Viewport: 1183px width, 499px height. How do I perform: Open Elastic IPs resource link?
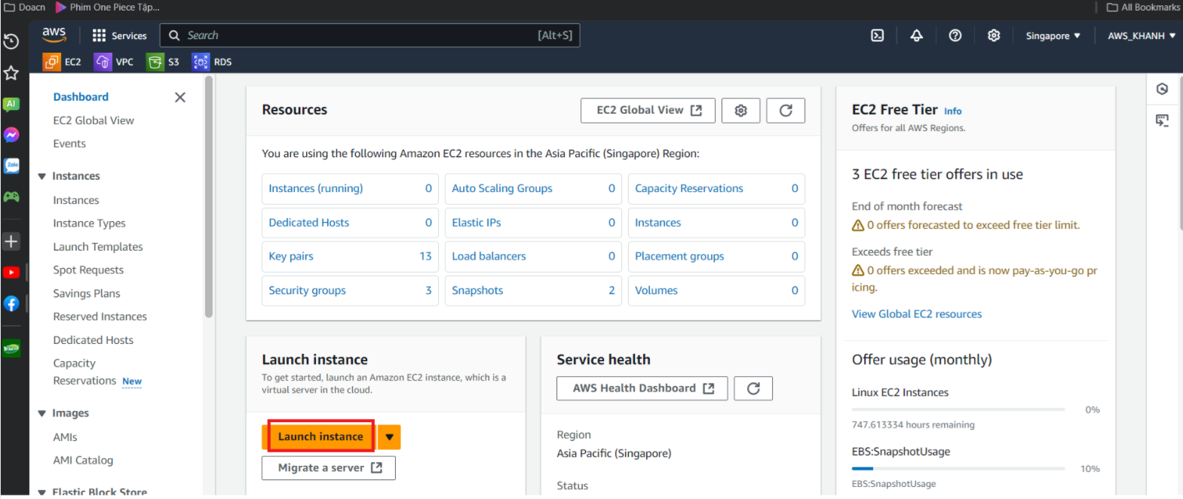[477, 223]
